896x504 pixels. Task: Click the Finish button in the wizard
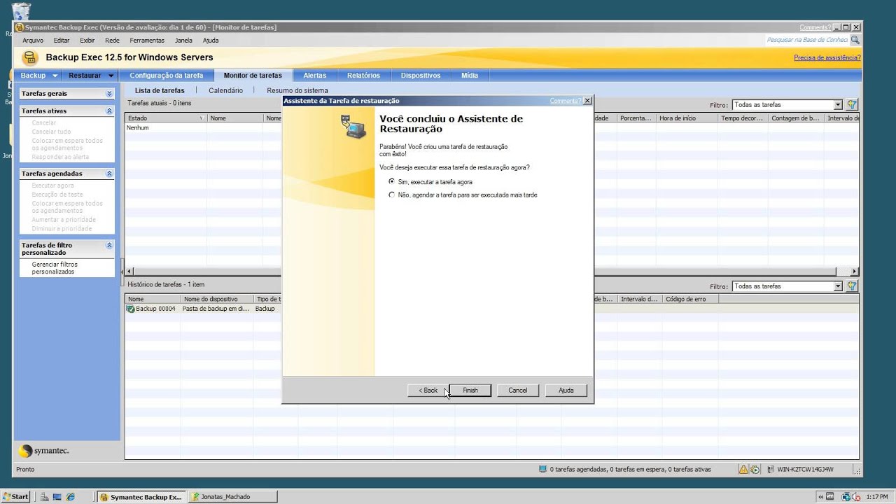coord(470,390)
